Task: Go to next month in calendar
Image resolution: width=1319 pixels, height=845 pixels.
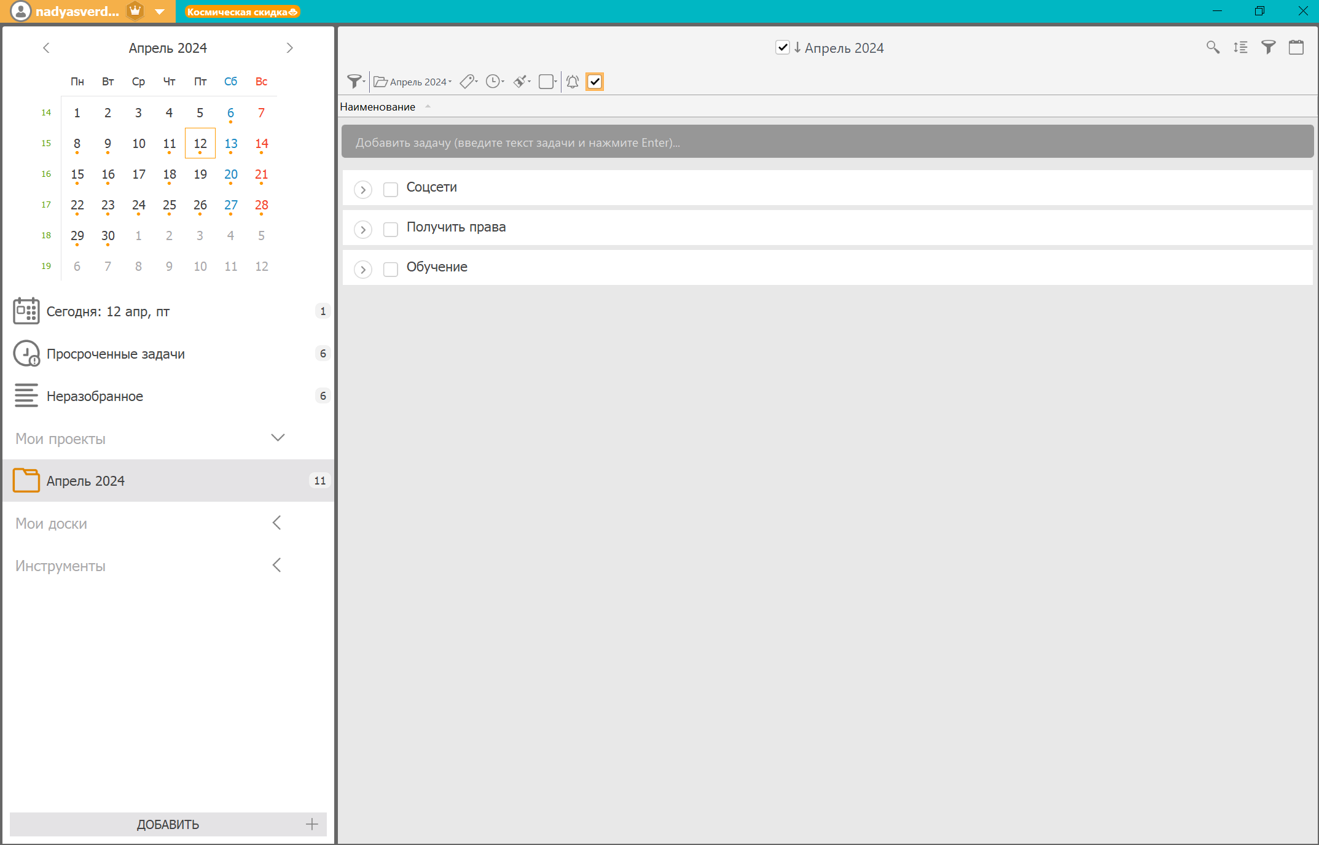Action: (x=290, y=48)
